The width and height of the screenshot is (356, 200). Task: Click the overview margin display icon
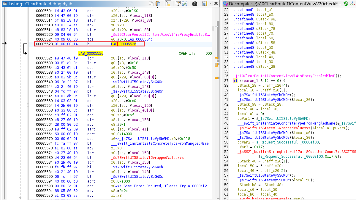pyautogui.click(x=205, y=4)
